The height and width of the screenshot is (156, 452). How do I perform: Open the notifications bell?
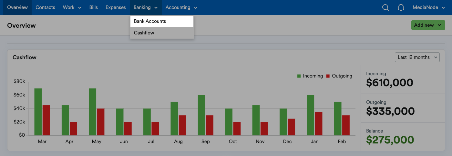(x=401, y=7)
